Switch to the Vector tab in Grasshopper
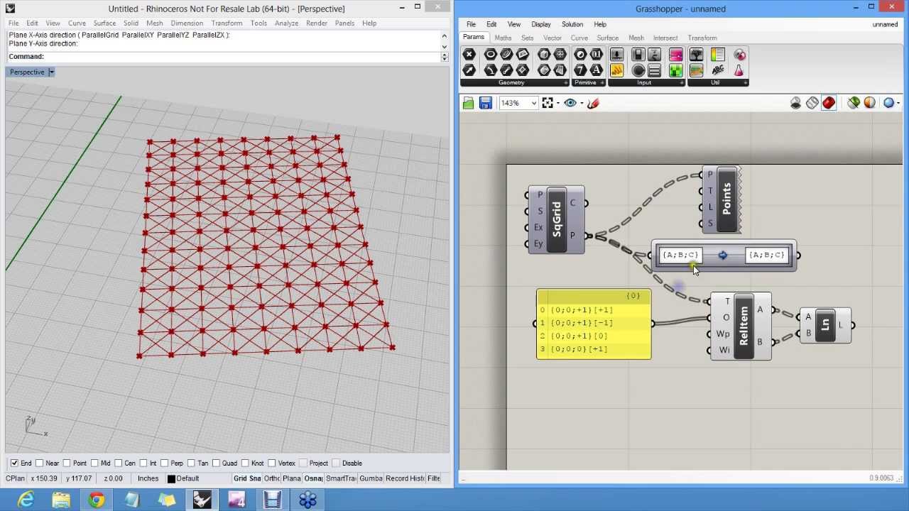The width and height of the screenshot is (909, 511). pyautogui.click(x=553, y=38)
